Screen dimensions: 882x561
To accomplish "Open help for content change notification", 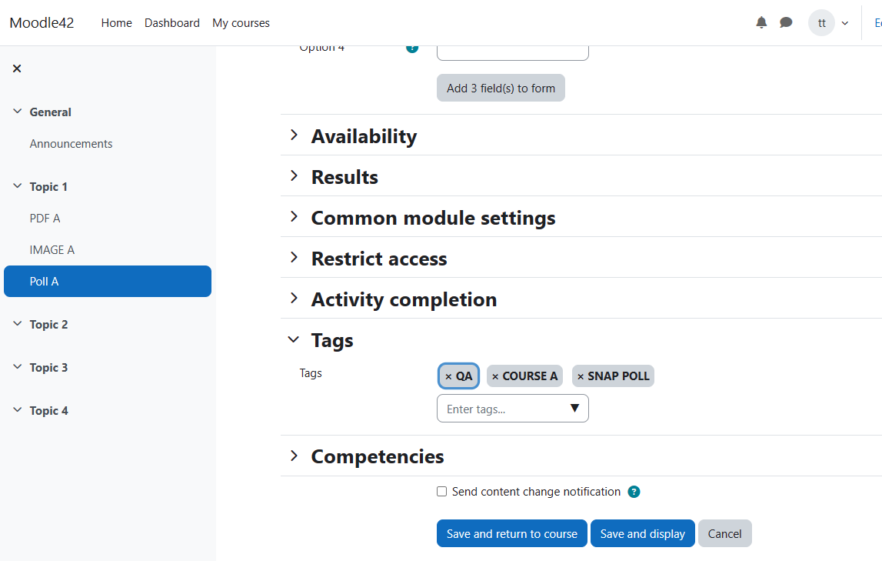I will point(634,492).
